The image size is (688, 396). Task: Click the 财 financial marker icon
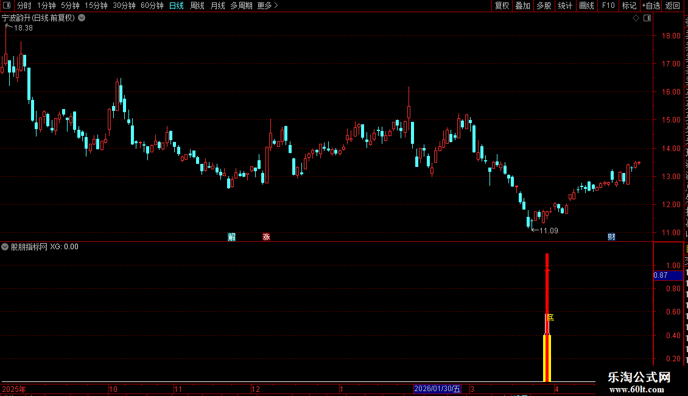(x=611, y=237)
